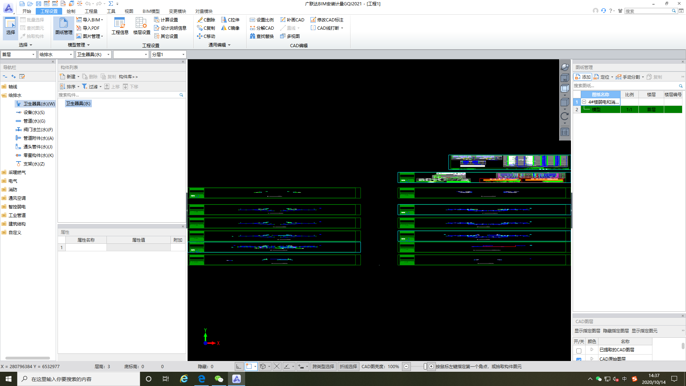Select the C拉伸 stretch tool
Screen dimensions: 686x386
pos(230,20)
